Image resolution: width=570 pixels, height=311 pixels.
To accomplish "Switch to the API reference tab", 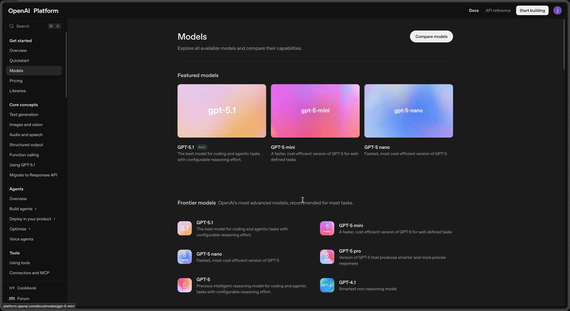I will (498, 11).
